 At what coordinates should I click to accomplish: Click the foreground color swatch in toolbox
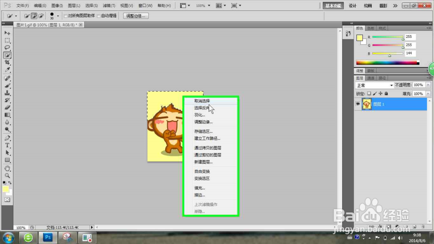pos(6,189)
